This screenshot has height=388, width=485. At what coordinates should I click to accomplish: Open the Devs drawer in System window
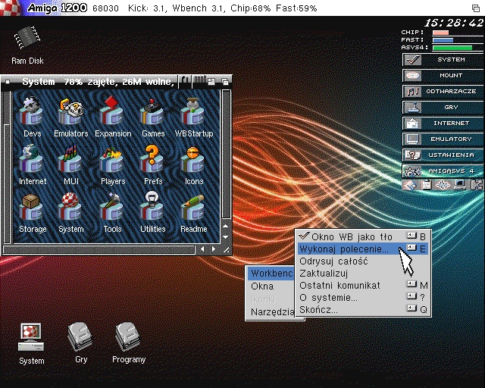32,117
